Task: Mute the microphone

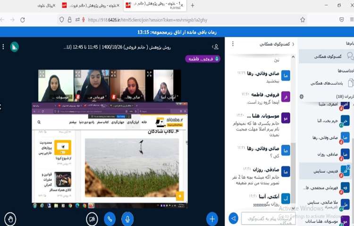Action: click(x=126, y=218)
